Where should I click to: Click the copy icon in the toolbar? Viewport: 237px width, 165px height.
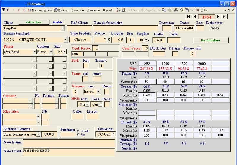pos(164,10)
